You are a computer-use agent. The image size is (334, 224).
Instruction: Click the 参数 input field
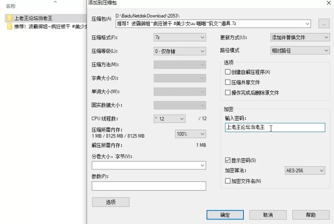pos(149,186)
